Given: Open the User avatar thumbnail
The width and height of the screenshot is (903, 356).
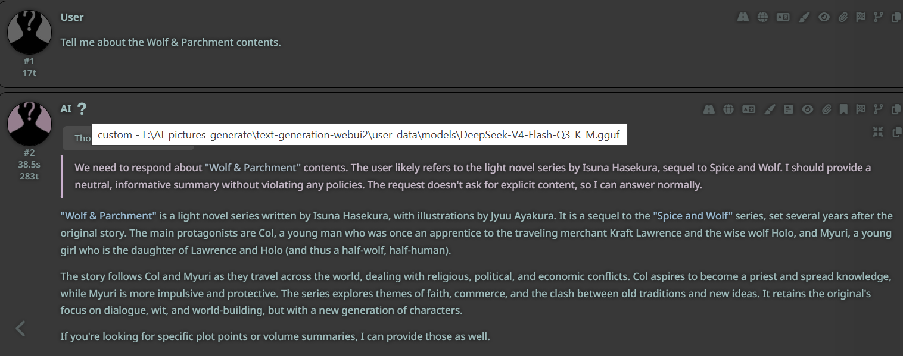Looking at the screenshot, I should tap(29, 32).
